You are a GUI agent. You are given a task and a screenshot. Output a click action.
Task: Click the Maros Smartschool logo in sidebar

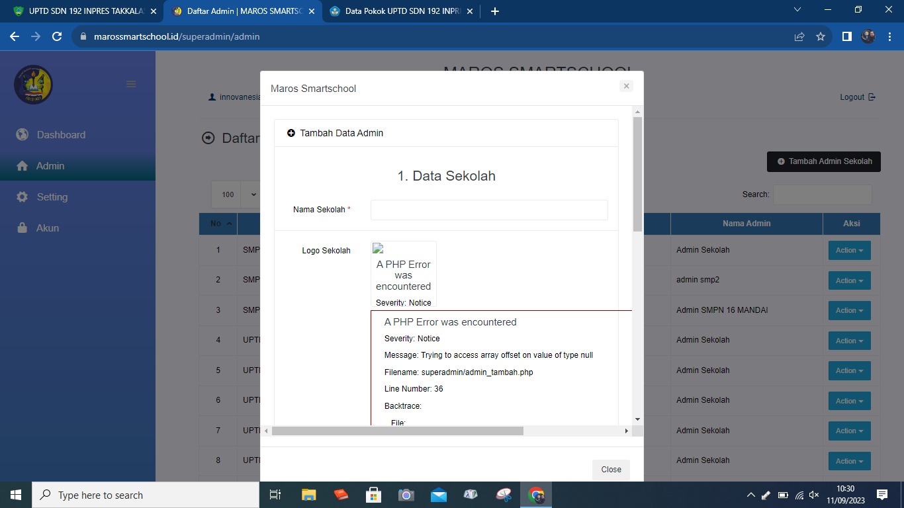(x=33, y=85)
